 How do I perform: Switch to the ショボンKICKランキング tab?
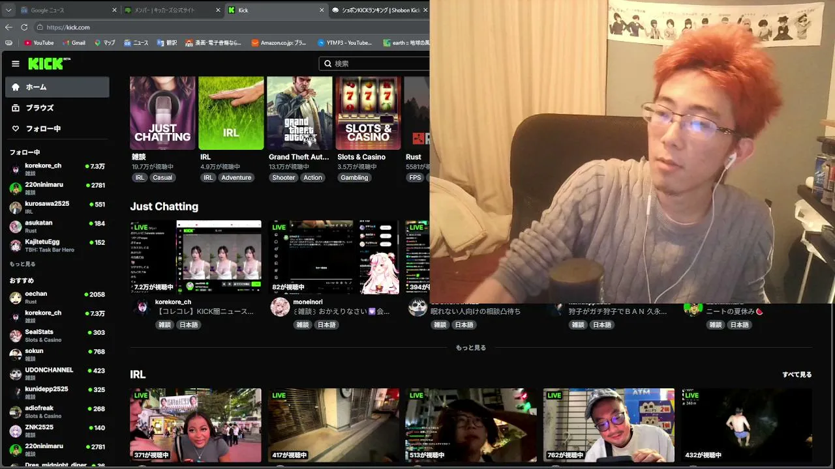pos(379,10)
